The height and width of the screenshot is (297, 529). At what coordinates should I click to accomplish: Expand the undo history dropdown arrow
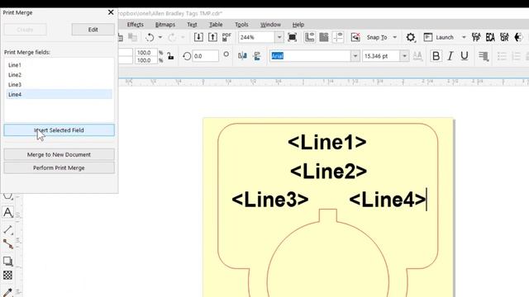pos(160,37)
